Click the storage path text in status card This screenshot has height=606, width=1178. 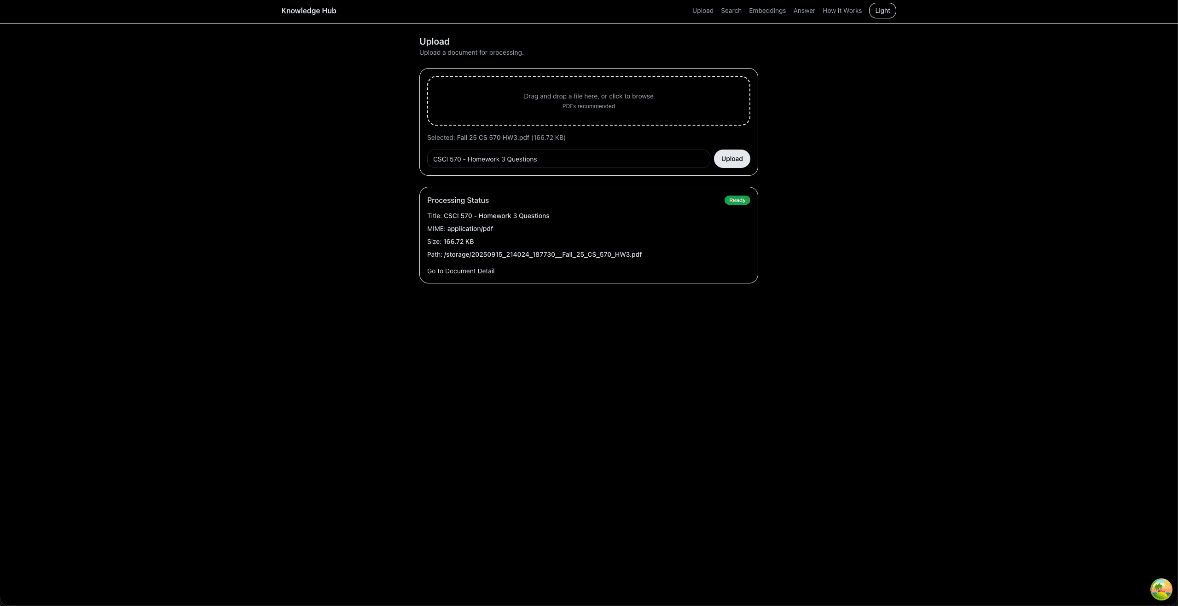[542, 254]
